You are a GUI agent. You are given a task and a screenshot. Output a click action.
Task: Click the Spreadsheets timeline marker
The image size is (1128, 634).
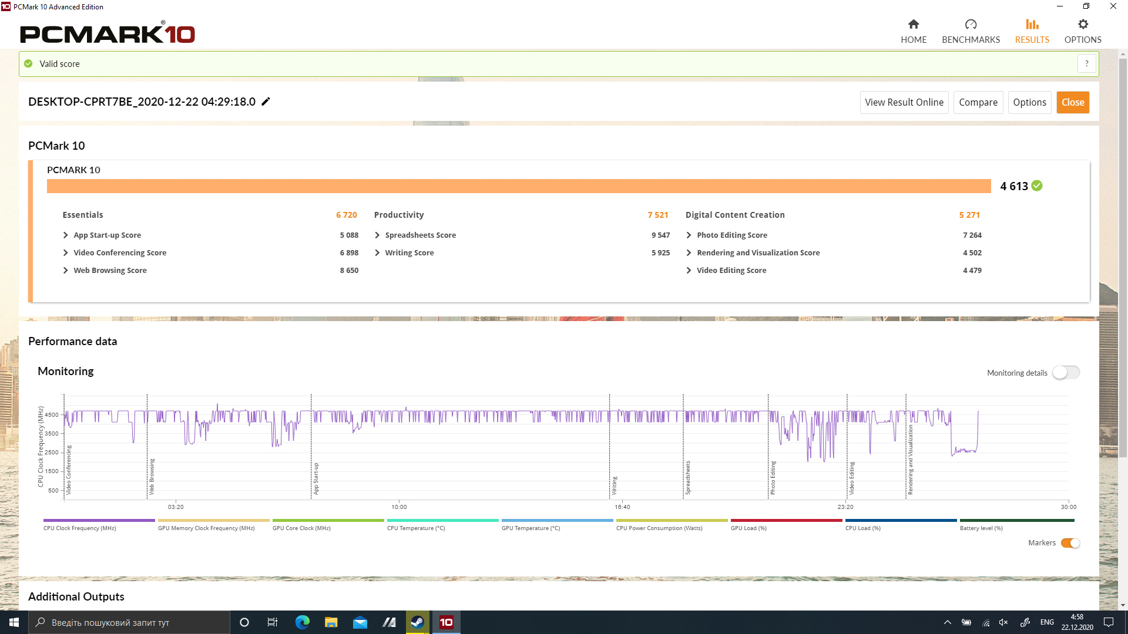coord(687,477)
